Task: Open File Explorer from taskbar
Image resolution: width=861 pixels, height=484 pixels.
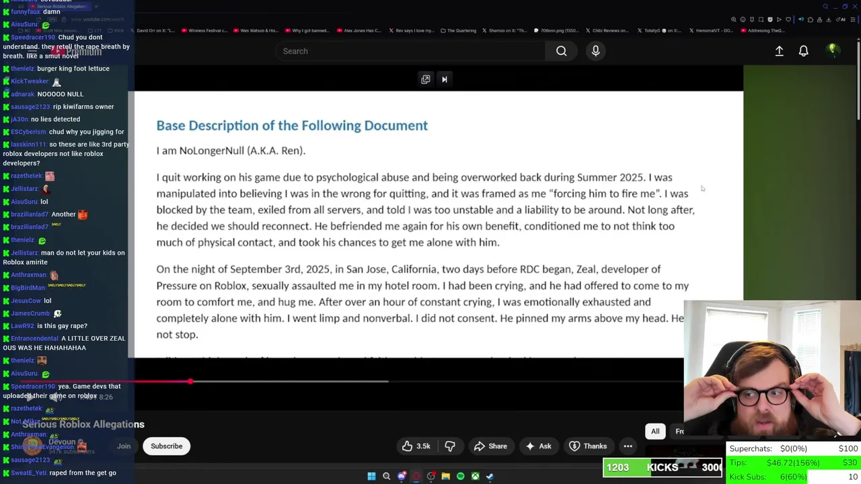Action: 445,477
